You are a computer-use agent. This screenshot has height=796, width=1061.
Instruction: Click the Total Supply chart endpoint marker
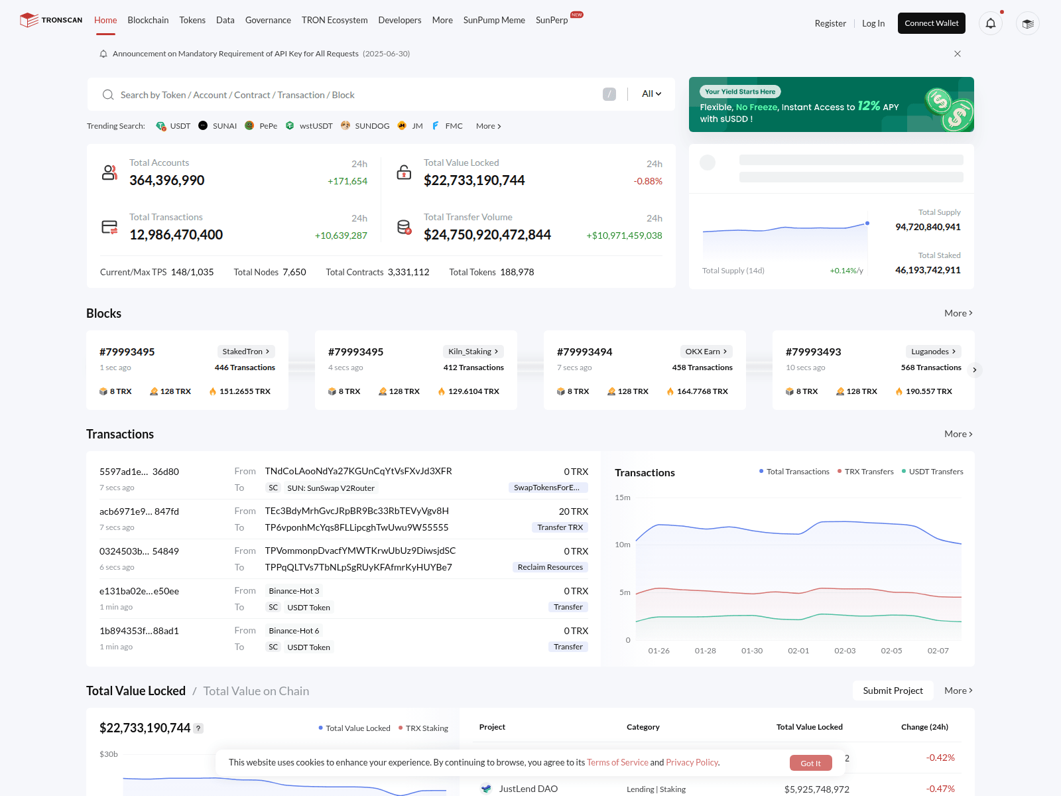click(x=867, y=223)
